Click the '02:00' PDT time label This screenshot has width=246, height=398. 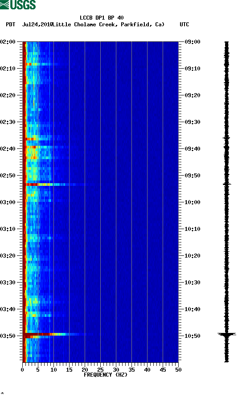click(x=8, y=41)
